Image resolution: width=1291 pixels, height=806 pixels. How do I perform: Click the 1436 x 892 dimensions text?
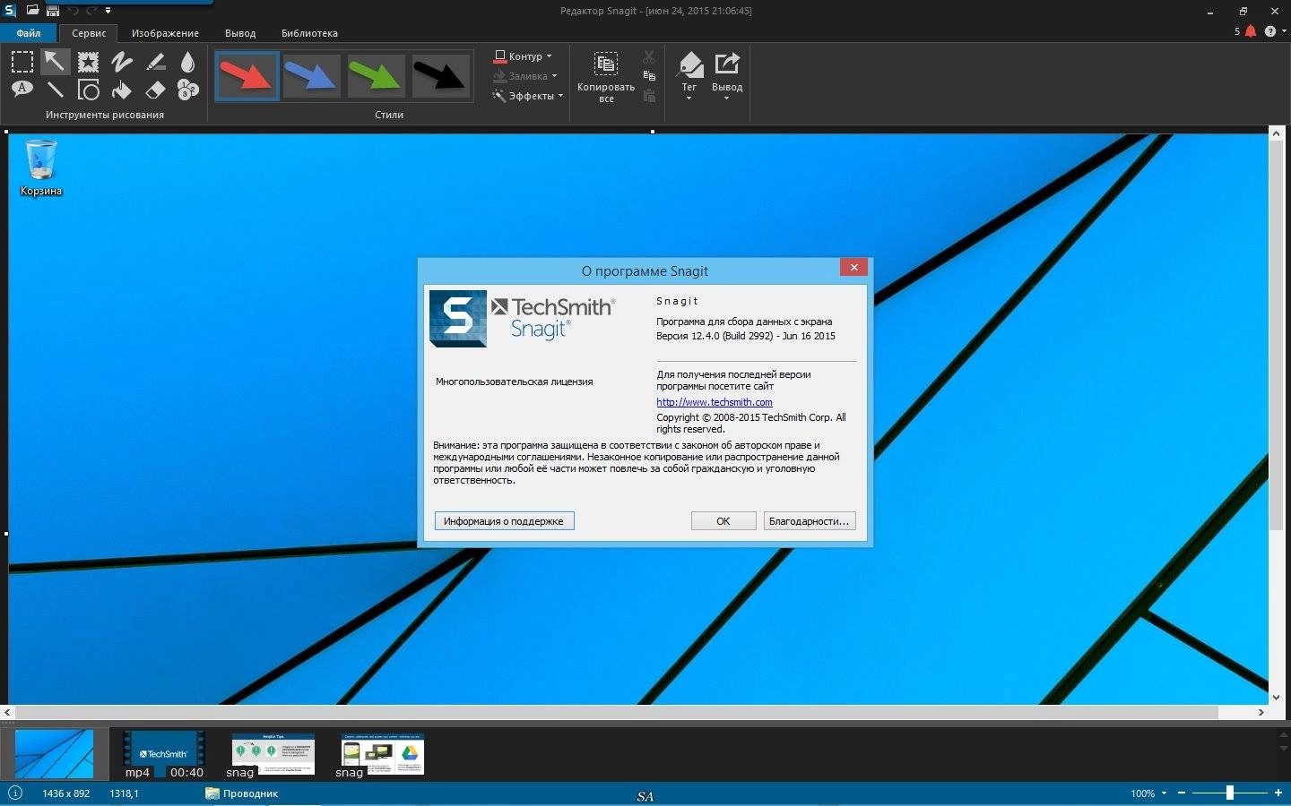(x=66, y=793)
